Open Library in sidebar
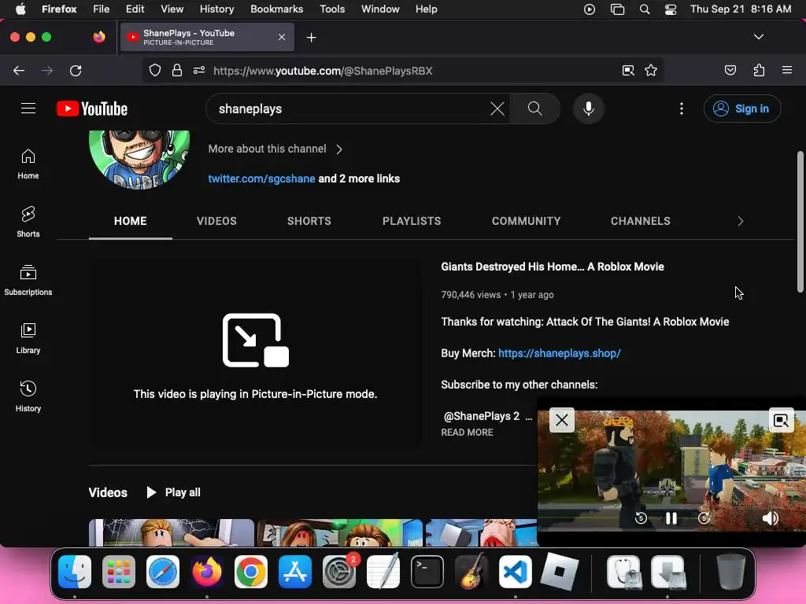This screenshot has height=604, width=806. click(x=28, y=338)
